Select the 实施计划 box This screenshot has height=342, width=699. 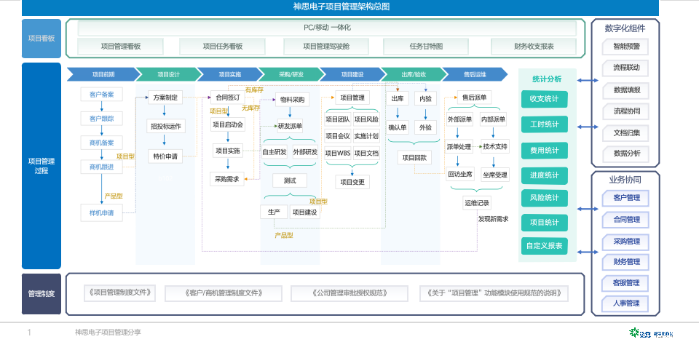366,136
